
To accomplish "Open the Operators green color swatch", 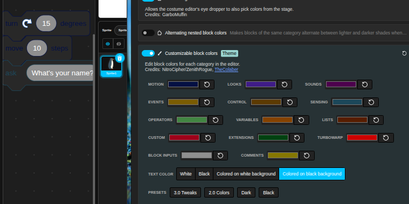I will tap(192, 120).
